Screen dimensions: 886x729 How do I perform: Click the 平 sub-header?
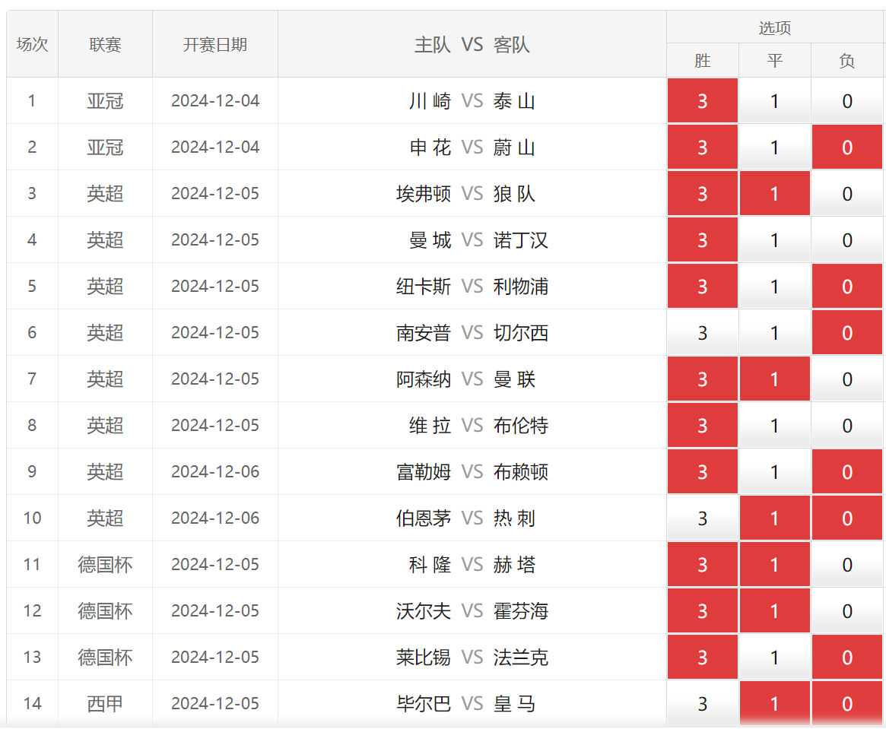pyautogui.click(x=775, y=60)
